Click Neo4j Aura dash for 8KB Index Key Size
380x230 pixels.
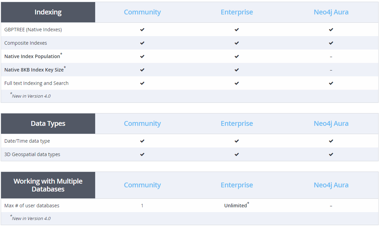(x=331, y=70)
